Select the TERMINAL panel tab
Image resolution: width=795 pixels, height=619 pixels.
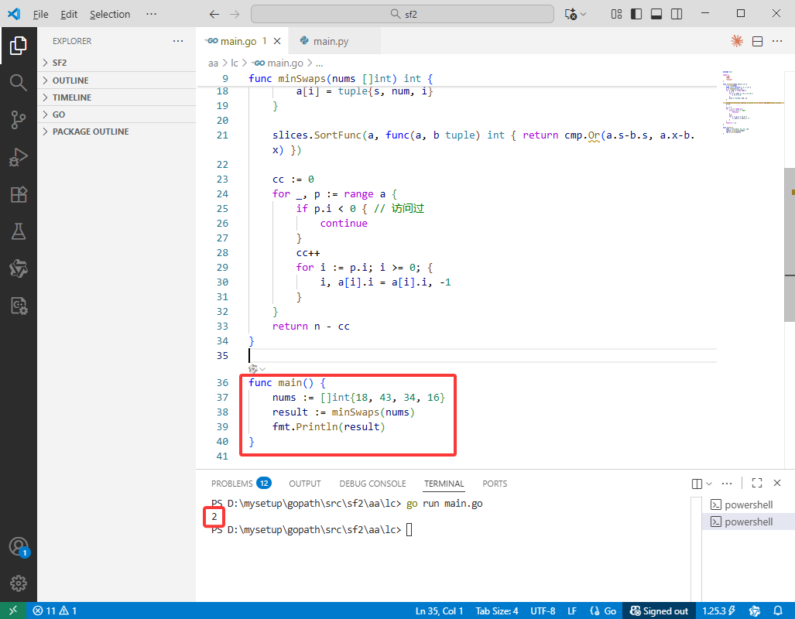[444, 483]
